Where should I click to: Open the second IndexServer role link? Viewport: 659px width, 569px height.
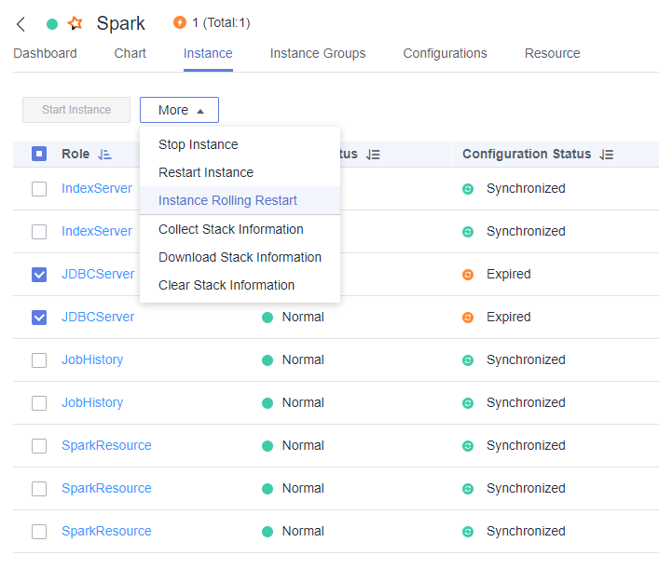97,231
